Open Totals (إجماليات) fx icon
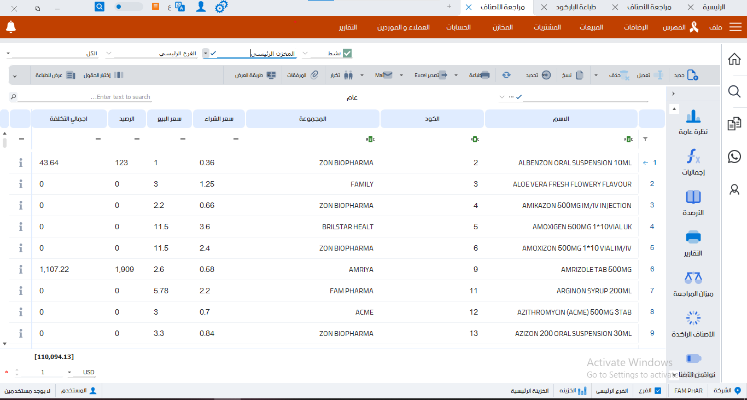The width and height of the screenshot is (747, 400). (693, 163)
